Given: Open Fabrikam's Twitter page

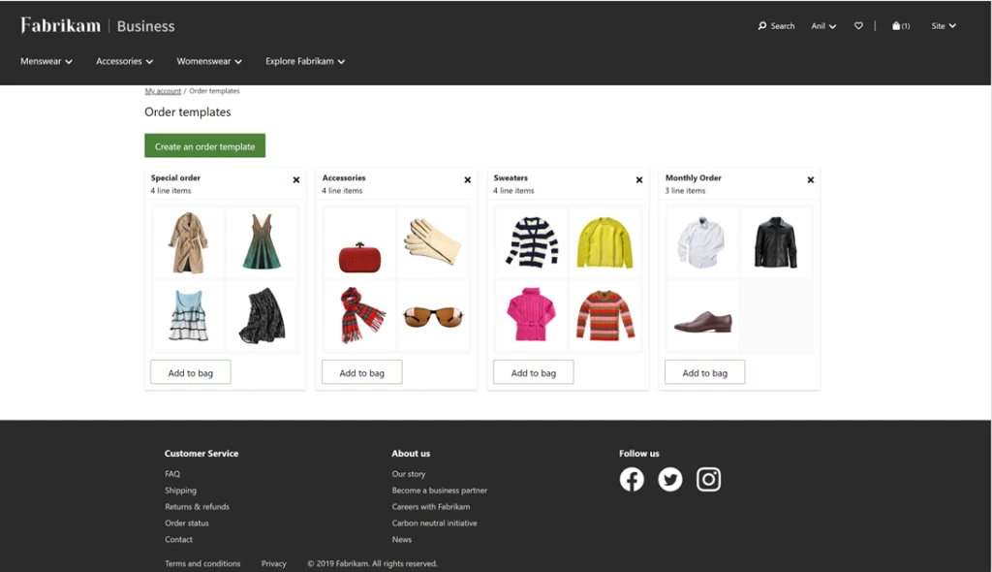Looking at the screenshot, I should click(670, 479).
